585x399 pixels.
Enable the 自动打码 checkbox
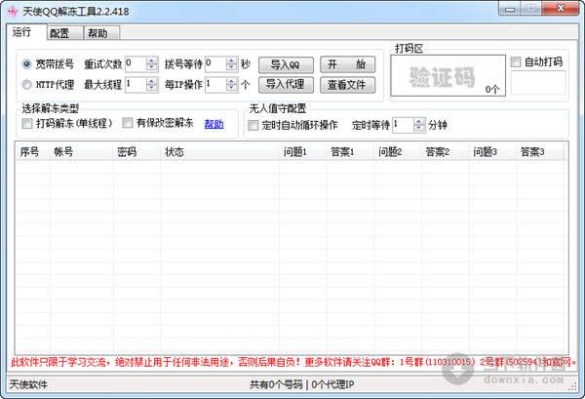pyautogui.click(x=516, y=61)
